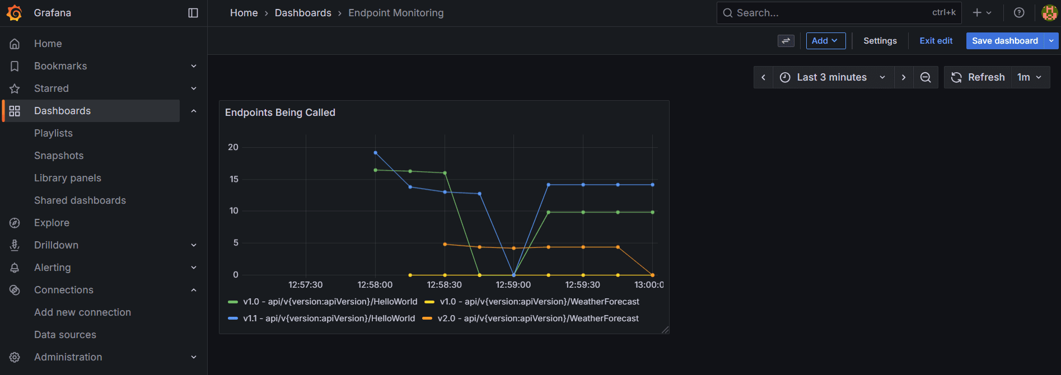Toggle the sidebar dock menu icon
Viewport: 1061px width, 375px height.
(193, 13)
